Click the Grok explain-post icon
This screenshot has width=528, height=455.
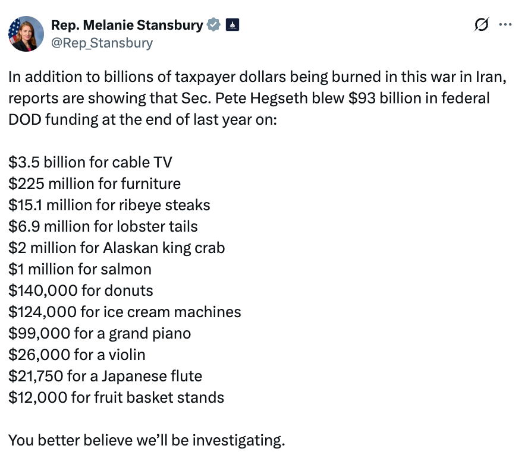480,24
